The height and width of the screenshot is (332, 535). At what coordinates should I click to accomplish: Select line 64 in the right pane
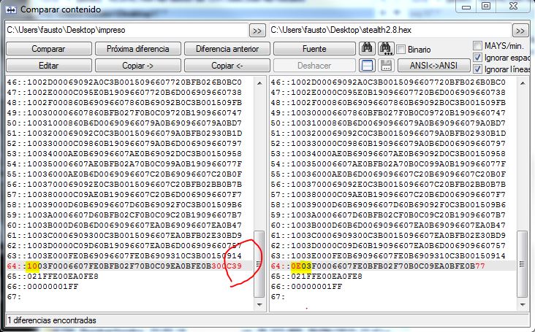click(x=393, y=266)
